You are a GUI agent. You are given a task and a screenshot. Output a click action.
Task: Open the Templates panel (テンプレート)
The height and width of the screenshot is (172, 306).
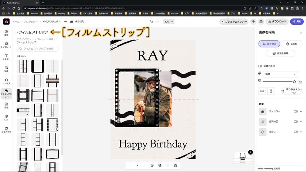point(6,45)
